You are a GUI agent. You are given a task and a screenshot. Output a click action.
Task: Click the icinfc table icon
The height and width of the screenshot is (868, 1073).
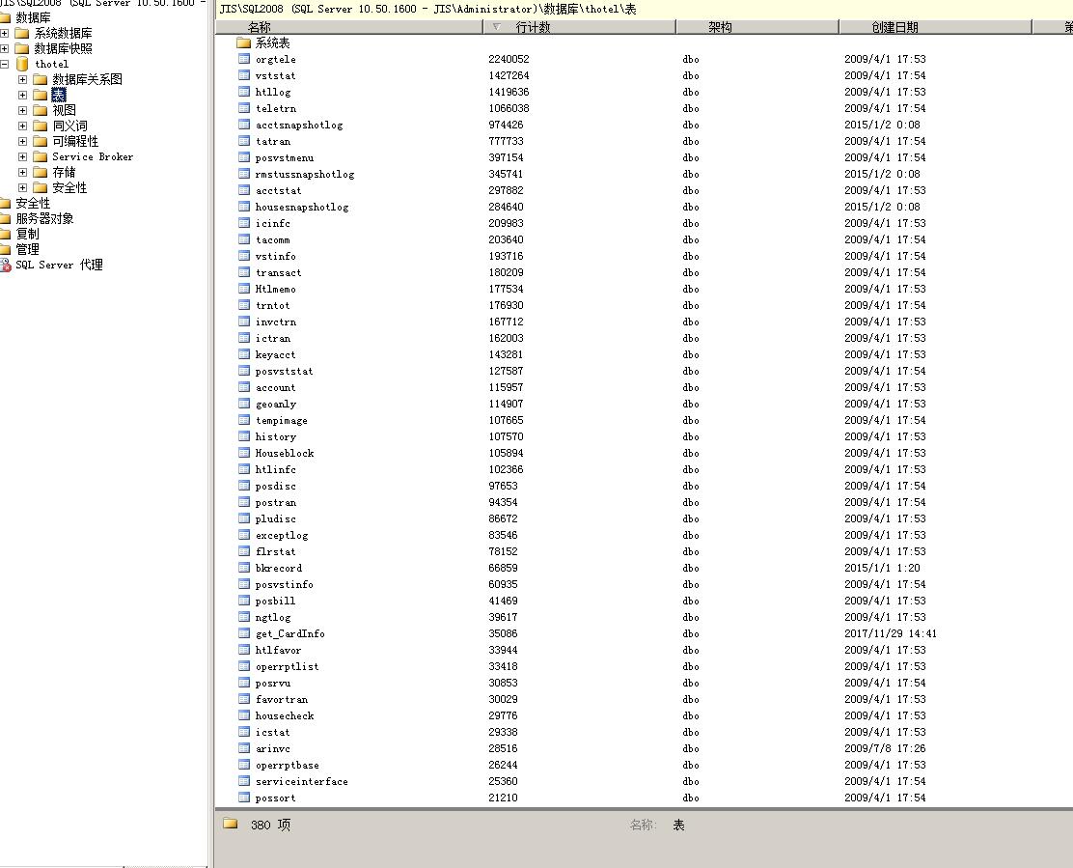(x=244, y=223)
